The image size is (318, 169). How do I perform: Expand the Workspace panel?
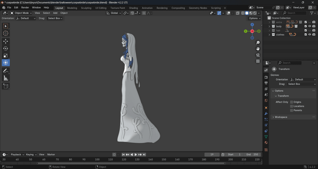pyautogui.click(x=273, y=117)
